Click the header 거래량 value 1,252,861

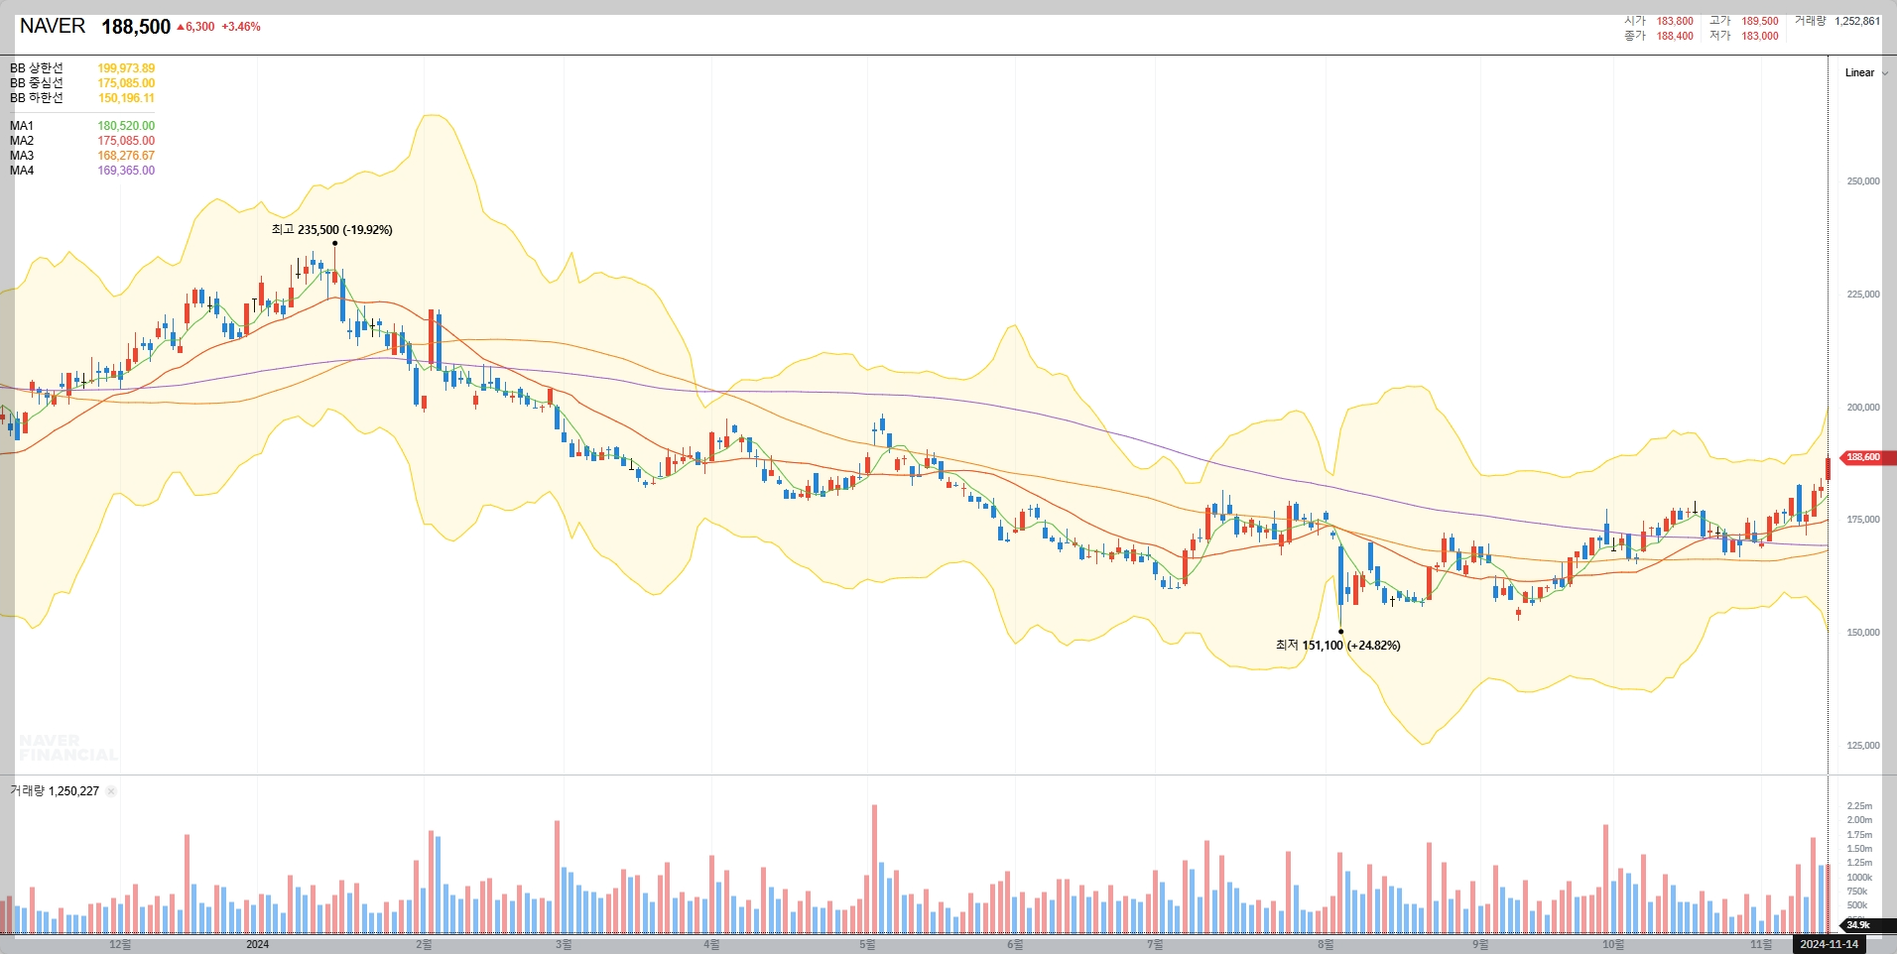(x=1857, y=21)
